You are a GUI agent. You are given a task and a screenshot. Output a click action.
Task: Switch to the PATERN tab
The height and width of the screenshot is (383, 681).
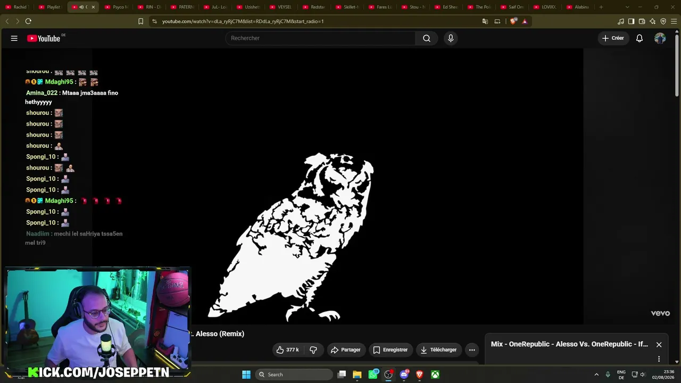point(182,7)
